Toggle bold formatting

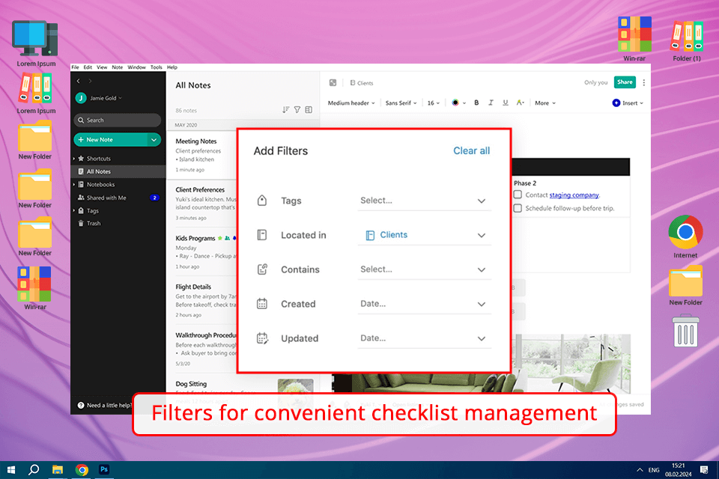pyautogui.click(x=476, y=103)
